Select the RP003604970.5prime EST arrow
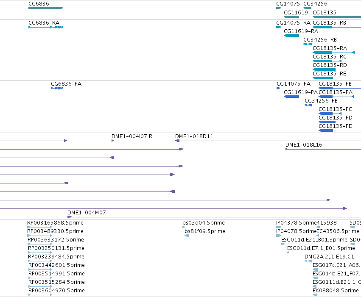Viewport: 361px width, 297px height. [x=41, y=295]
